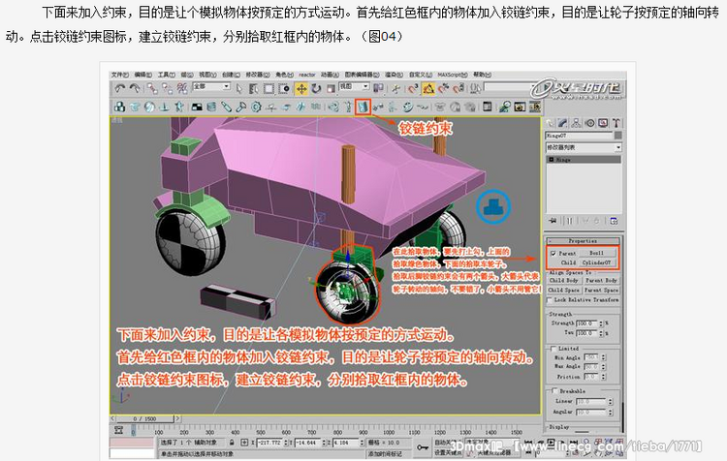Viewport: 727px width, 461px height.
Task: Activate the Select and Rotate tool
Action: point(317,88)
